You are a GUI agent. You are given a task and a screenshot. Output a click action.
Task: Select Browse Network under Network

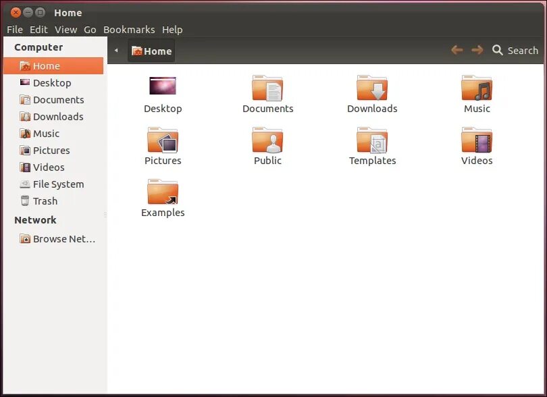coord(62,238)
